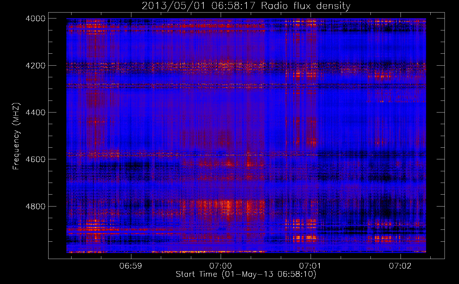
Task: Click the 4600 frequency tick label
Action: pos(35,159)
